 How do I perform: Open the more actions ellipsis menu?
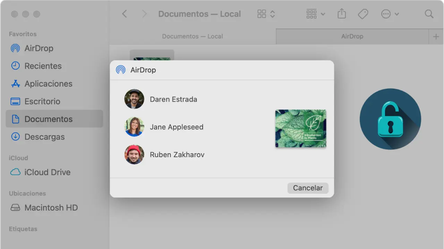(x=390, y=14)
